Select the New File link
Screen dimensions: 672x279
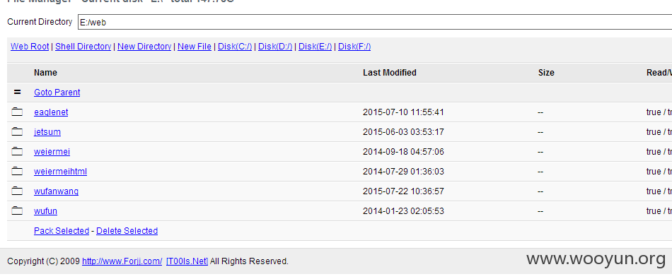pos(195,47)
